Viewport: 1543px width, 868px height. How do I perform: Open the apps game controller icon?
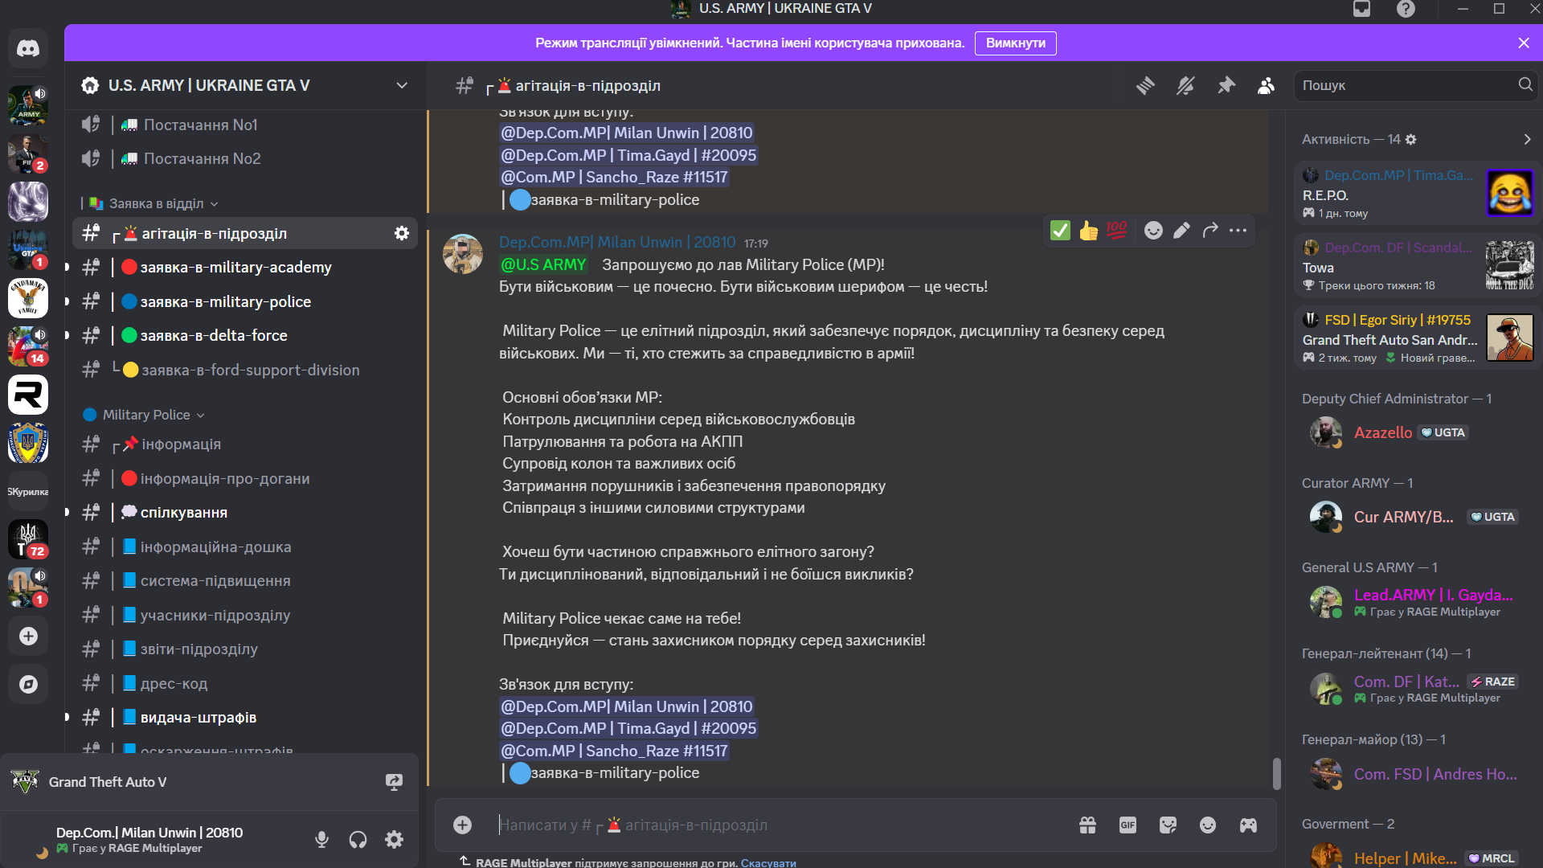[1248, 825]
